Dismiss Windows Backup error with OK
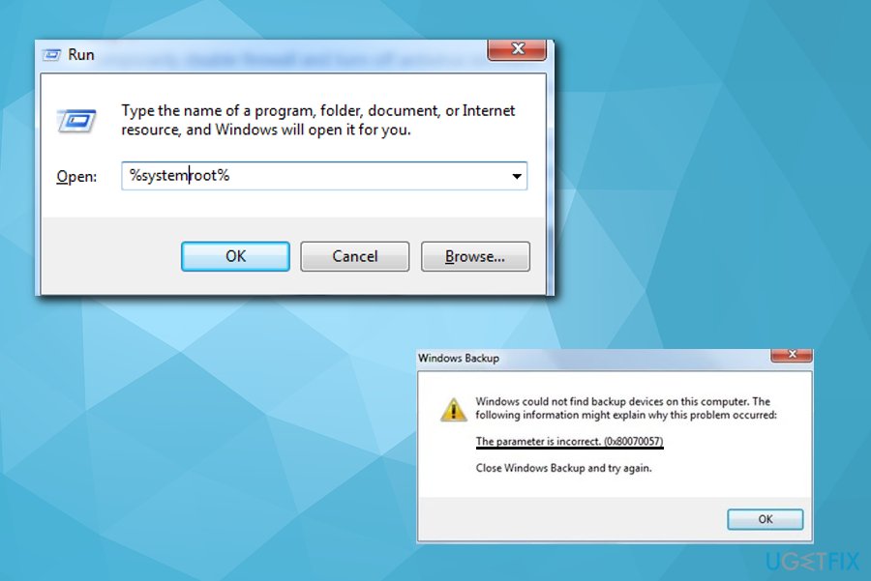 [x=765, y=519]
